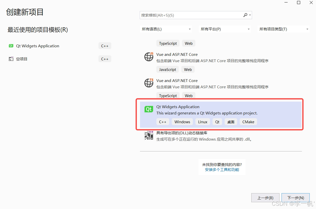Click the magnifier search icon in template search box
316x209 pixels.
point(245,15)
